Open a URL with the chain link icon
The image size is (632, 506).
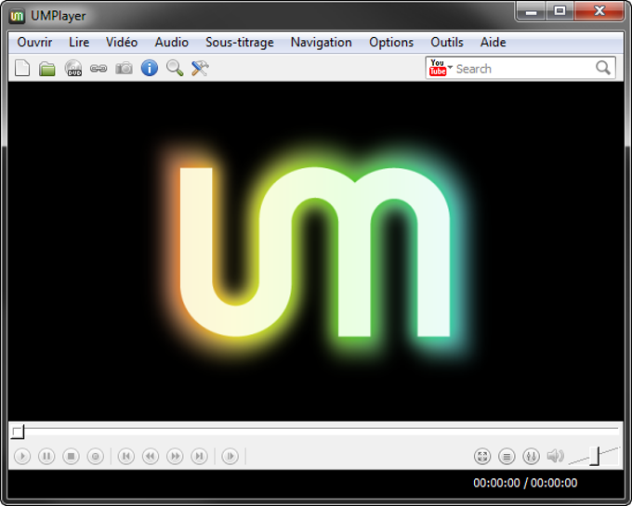[x=99, y=69]
